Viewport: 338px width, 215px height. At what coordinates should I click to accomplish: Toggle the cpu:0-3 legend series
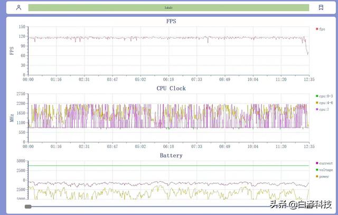(x=324, y=96)
